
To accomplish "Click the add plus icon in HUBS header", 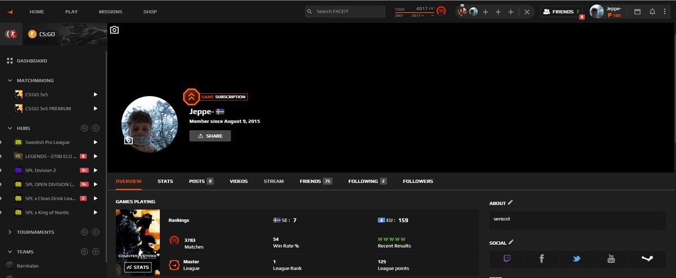I will pyautogui.click(x=96, y=128).
